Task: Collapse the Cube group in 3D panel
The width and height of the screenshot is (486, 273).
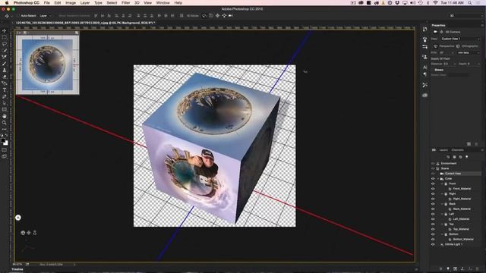Action: (x=438, y=179)
